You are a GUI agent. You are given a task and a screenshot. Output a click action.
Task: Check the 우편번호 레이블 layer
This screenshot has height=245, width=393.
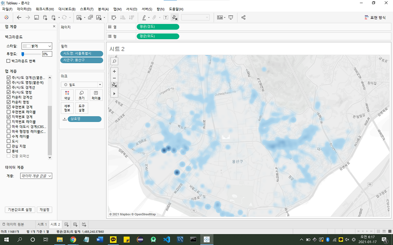9,112
